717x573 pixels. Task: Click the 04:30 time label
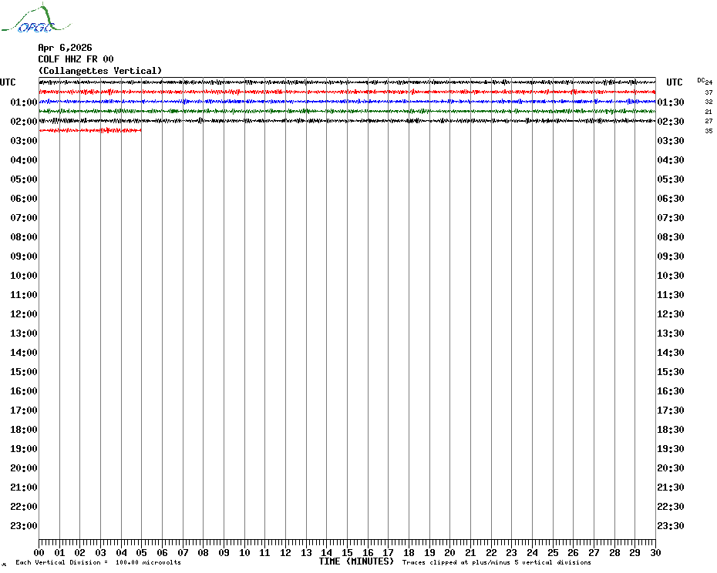pos(671,160)
